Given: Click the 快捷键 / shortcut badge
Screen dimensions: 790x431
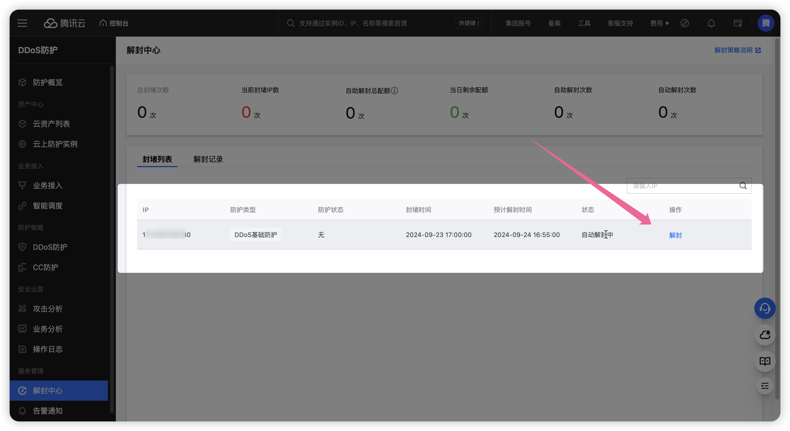Looking at the screenshot, I should 469,23.
